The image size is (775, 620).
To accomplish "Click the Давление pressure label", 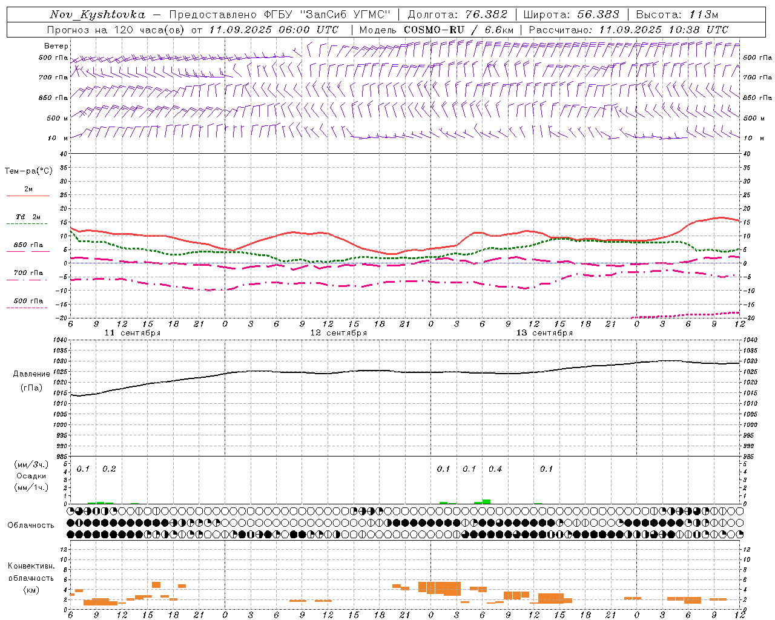I will pyautogui.click(x=30, y=374).
